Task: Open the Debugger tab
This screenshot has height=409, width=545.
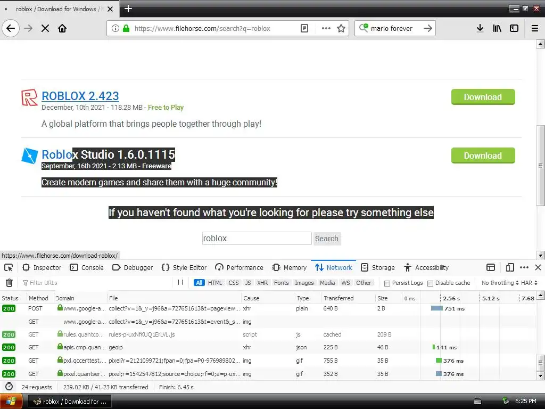Action: pyautogui.click(x=133, y=267)
